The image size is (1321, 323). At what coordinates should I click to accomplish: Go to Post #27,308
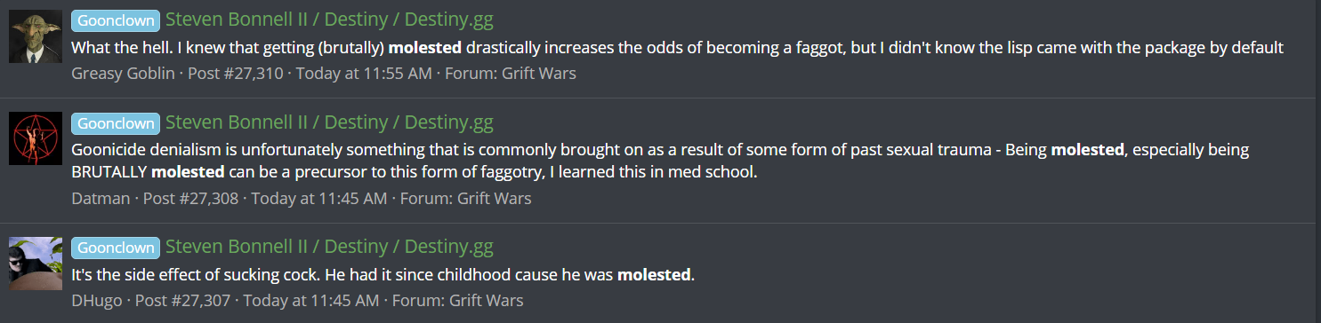tap(191, 198)
